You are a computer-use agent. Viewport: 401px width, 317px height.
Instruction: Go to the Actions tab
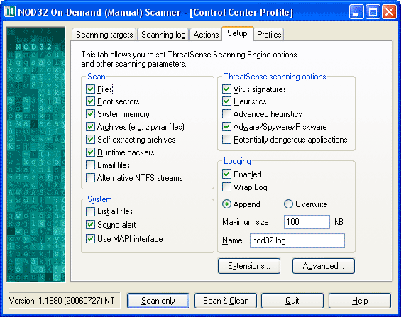206,35
